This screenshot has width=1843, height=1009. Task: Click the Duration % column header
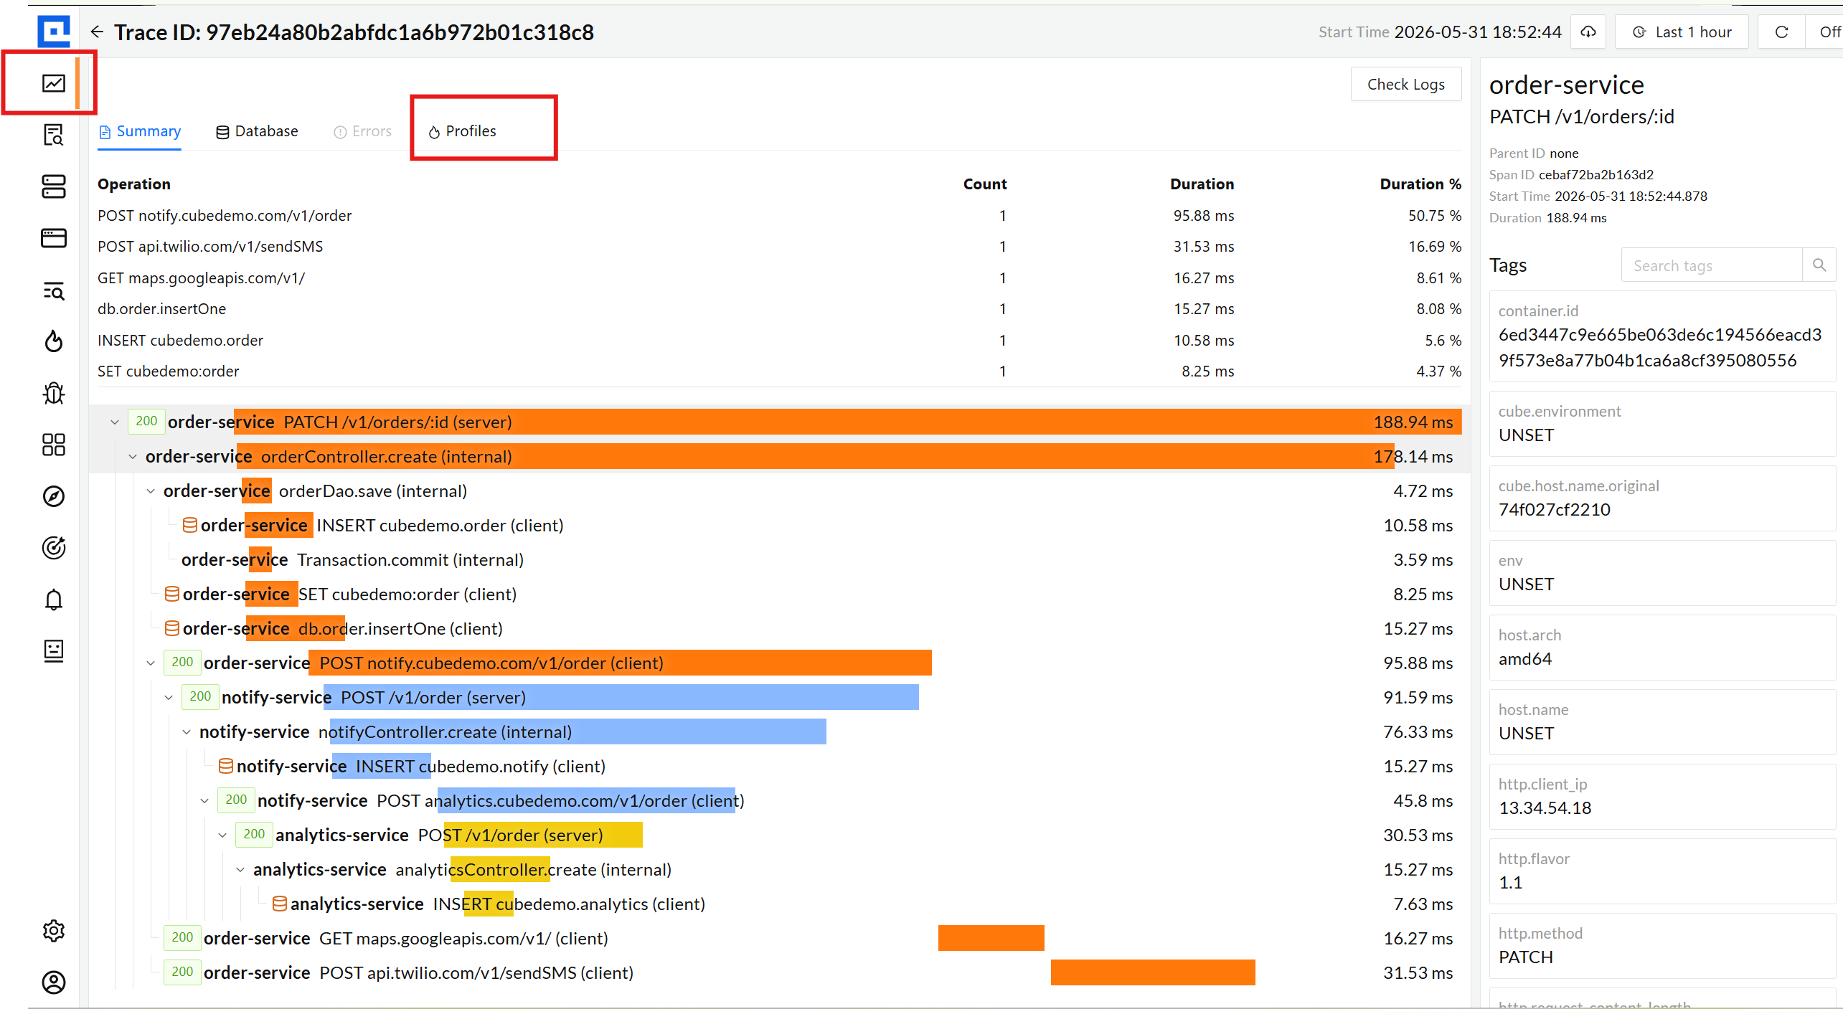[1420, 184]
